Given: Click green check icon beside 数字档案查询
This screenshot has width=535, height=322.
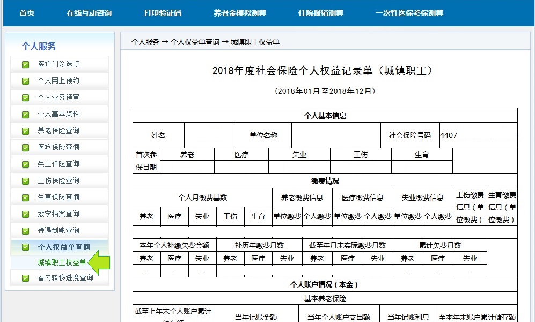Looking at the screenshot, I should tap(25, 214).
